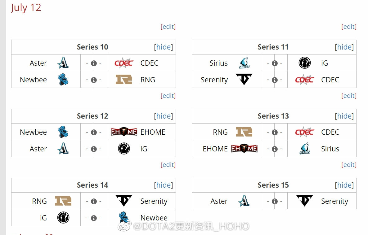The height and width of the screenshot is (235, 368).
Task: Collapse Series 12 using hide link
Action: pos(163,116)
